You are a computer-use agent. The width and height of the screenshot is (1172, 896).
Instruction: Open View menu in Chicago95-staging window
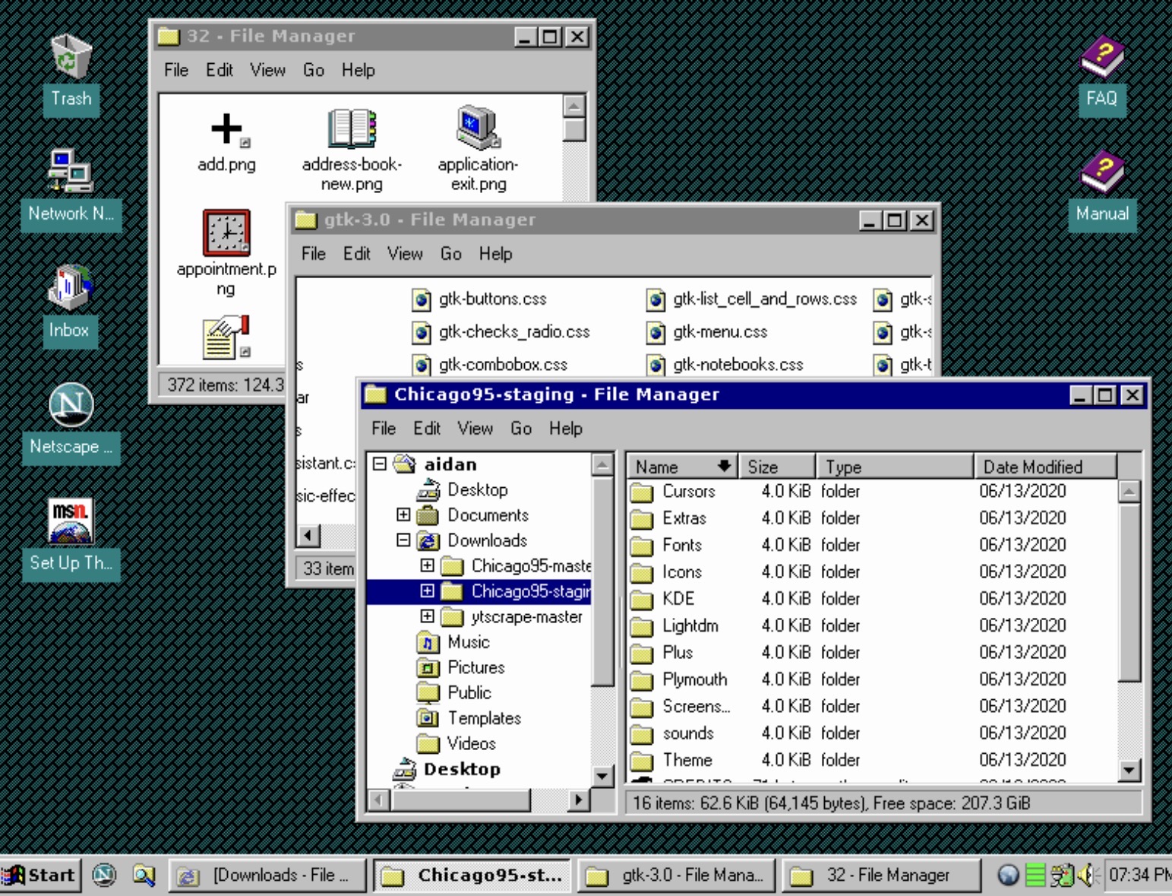[475, 429]
